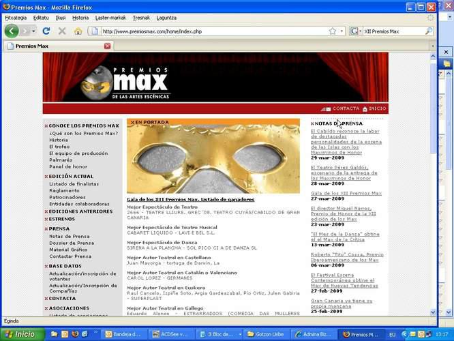Open the first quick launch folder icon
454x341 pixels.
54,334
